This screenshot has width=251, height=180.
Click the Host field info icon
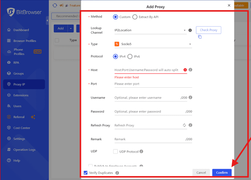tap(190, 70)
